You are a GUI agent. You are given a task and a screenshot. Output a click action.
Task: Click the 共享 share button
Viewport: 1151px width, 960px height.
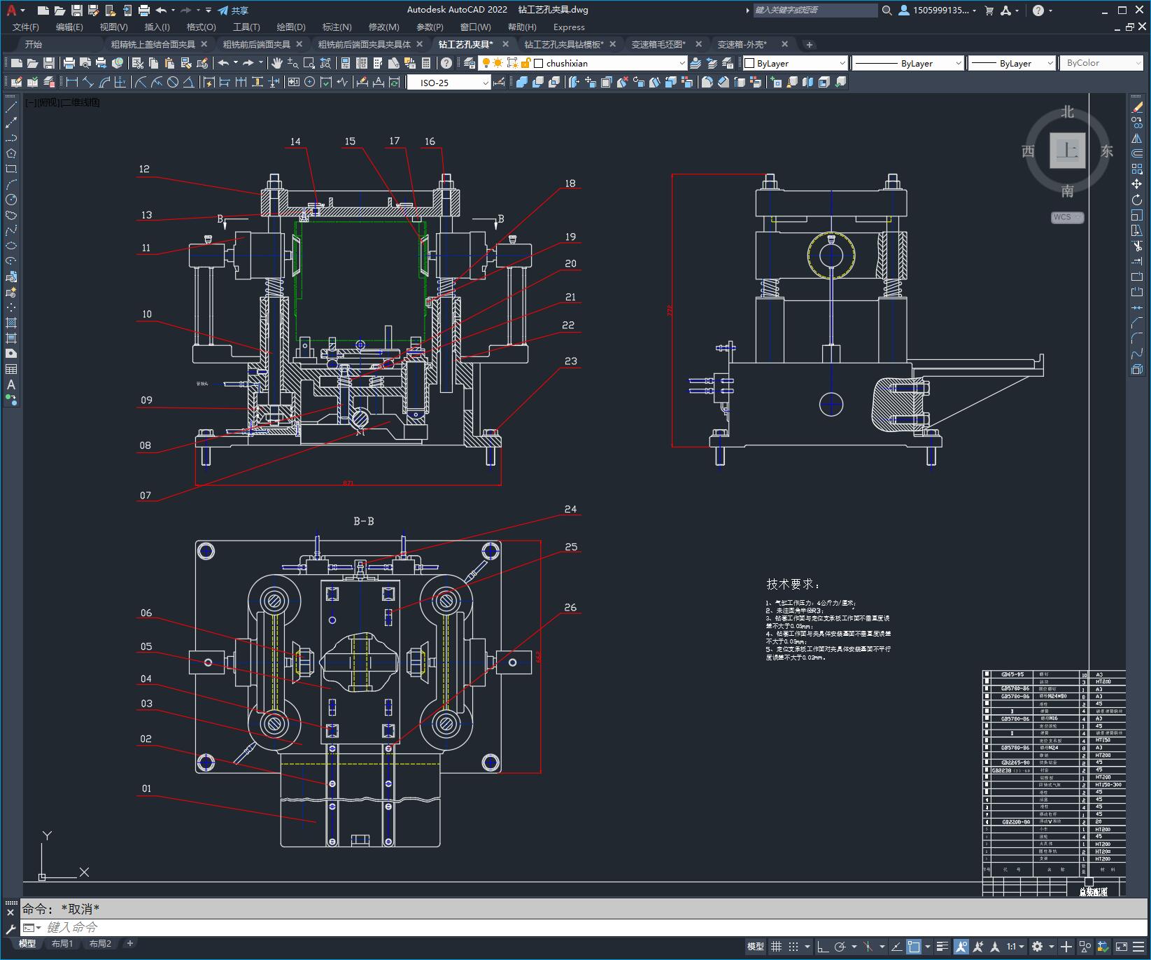[x=233, y=10]
